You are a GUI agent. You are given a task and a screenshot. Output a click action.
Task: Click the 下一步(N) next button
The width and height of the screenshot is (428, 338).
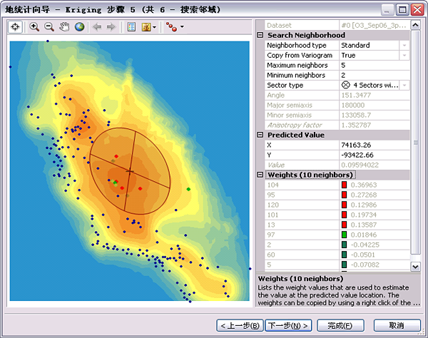(288, 325)
